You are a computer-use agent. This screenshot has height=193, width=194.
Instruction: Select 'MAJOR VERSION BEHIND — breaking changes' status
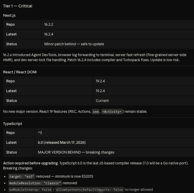point(76,152)
